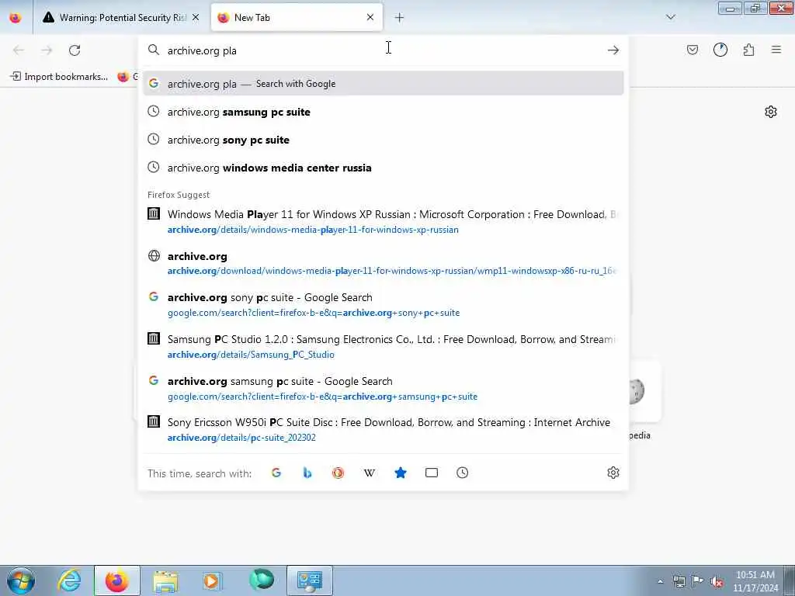Click the back navigation arrow

[x=19, y=50]
